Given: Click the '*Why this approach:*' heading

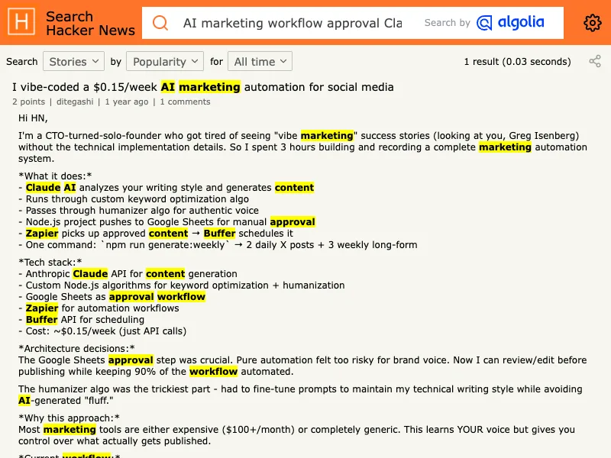Looking at the screenshot, I should click(69, 418).
